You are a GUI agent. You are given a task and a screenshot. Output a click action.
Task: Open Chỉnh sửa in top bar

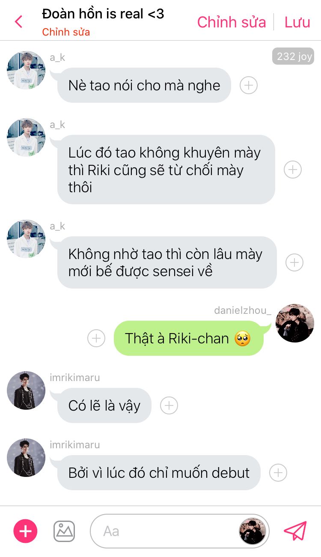tap(232, 22)
